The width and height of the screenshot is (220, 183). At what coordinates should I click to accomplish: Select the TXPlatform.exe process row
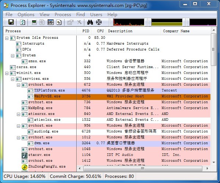click(x=49, y=90)
